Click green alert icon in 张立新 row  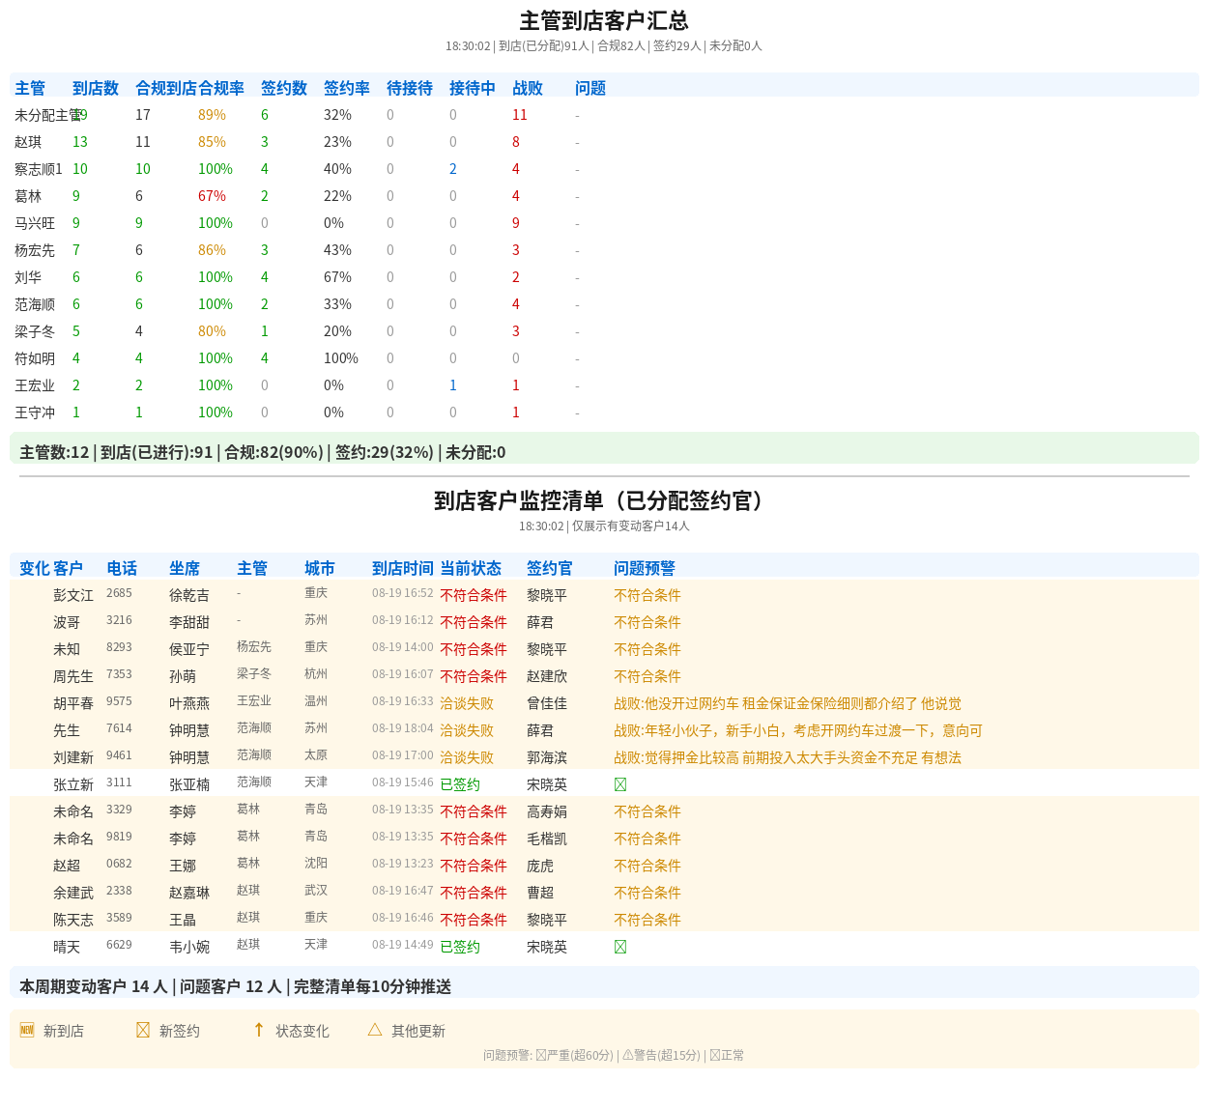click(x=620, y=784)
